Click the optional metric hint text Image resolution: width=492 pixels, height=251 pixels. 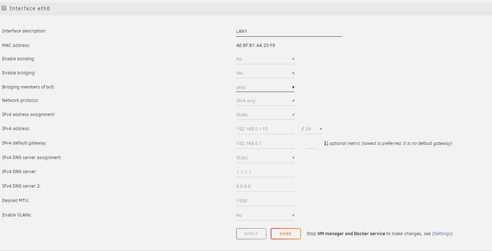(391, 143)
